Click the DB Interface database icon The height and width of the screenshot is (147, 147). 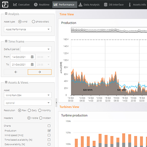coord(105,4)
